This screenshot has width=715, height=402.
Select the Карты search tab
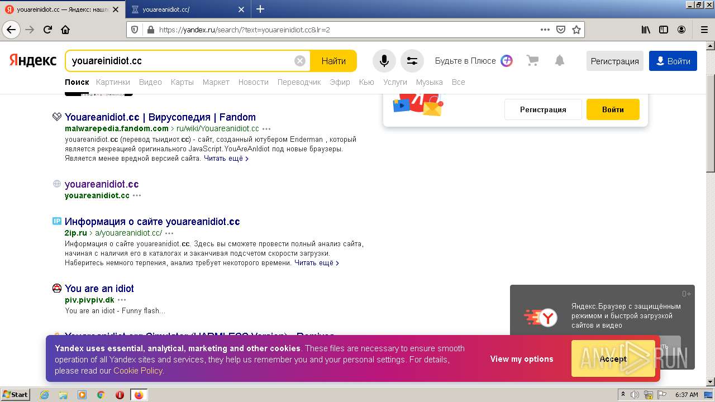click(x=182, y=82)
